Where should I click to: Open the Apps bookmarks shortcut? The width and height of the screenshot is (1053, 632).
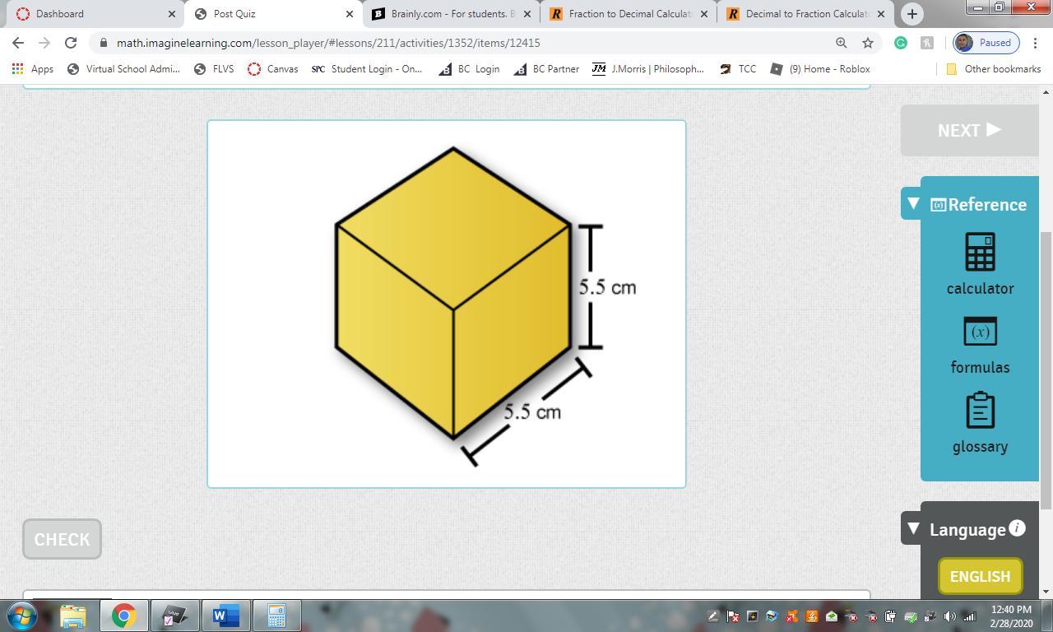click(x=33, y=69)
